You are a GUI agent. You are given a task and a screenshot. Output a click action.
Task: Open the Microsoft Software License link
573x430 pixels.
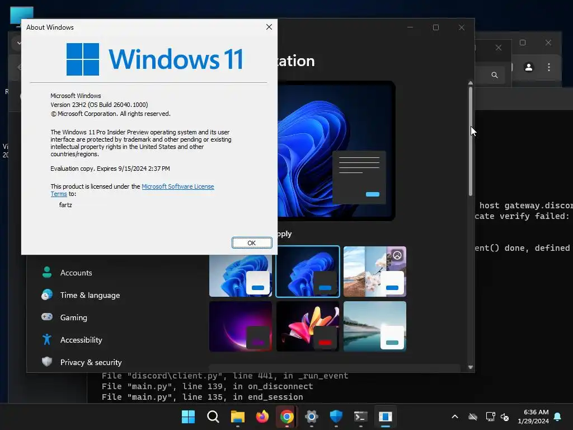tap(177, 186)
